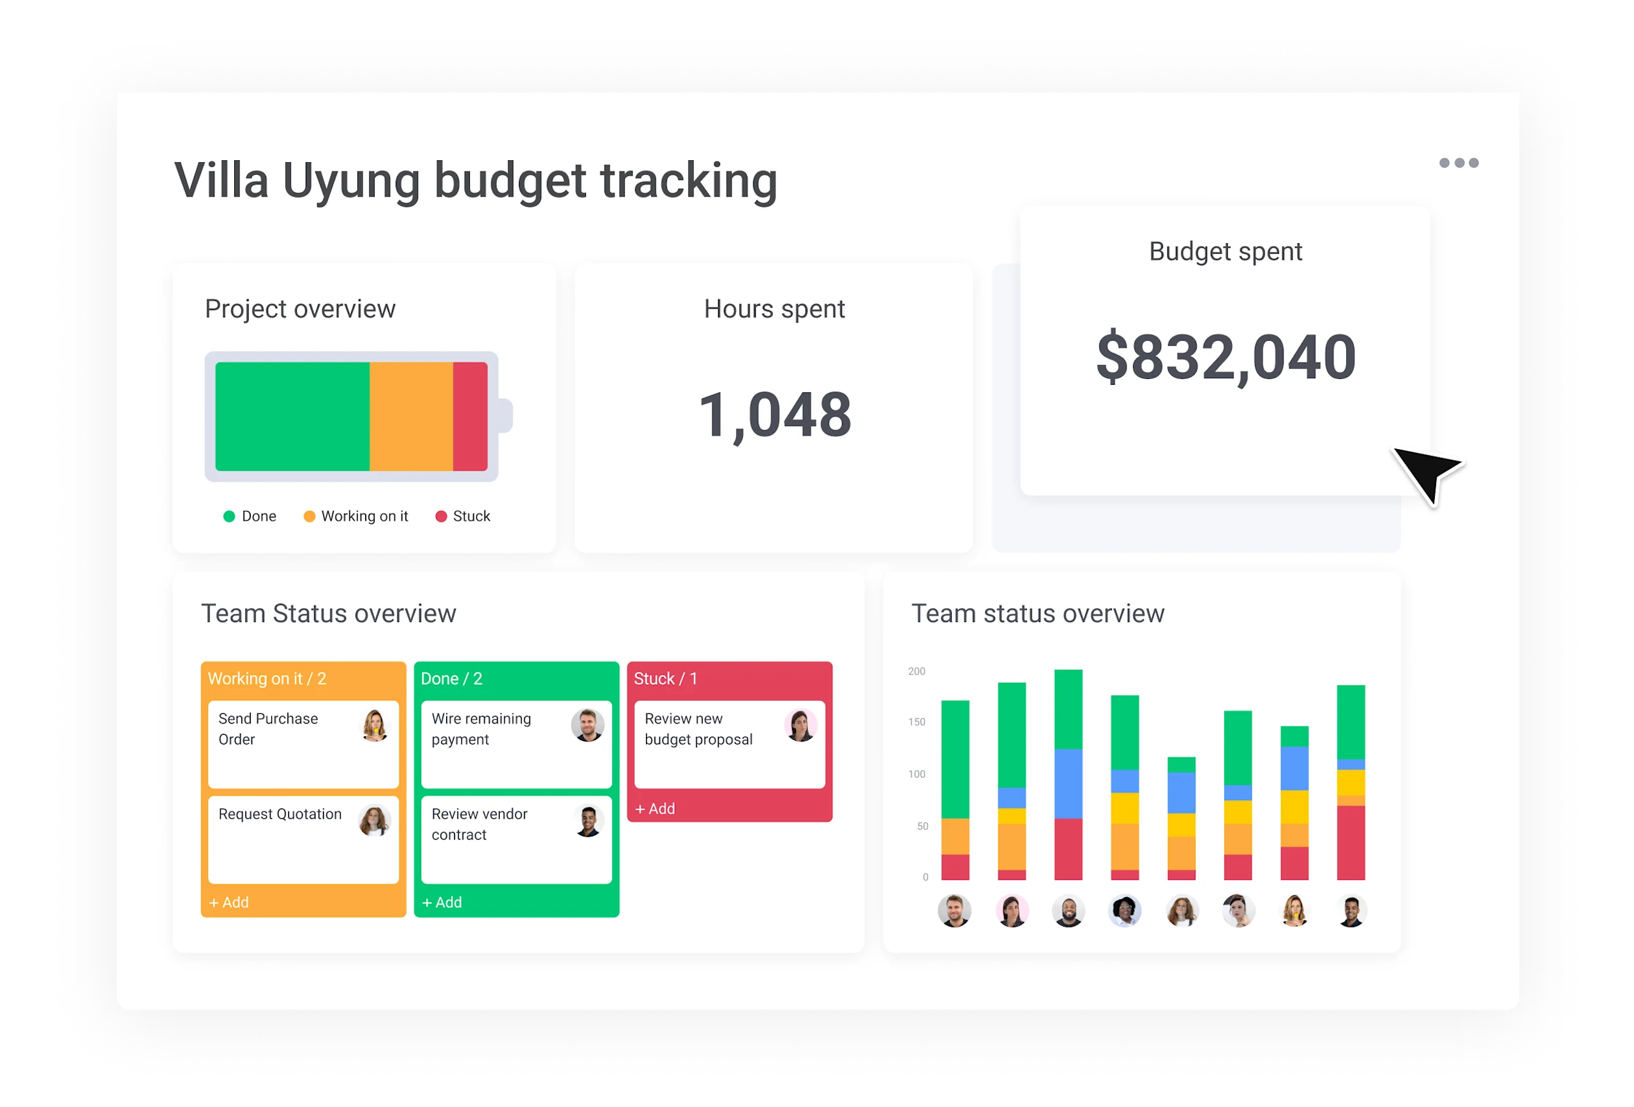
Task: Click green Done segment of battery bar
Action: pyautogui.click(x=292, y=416)
